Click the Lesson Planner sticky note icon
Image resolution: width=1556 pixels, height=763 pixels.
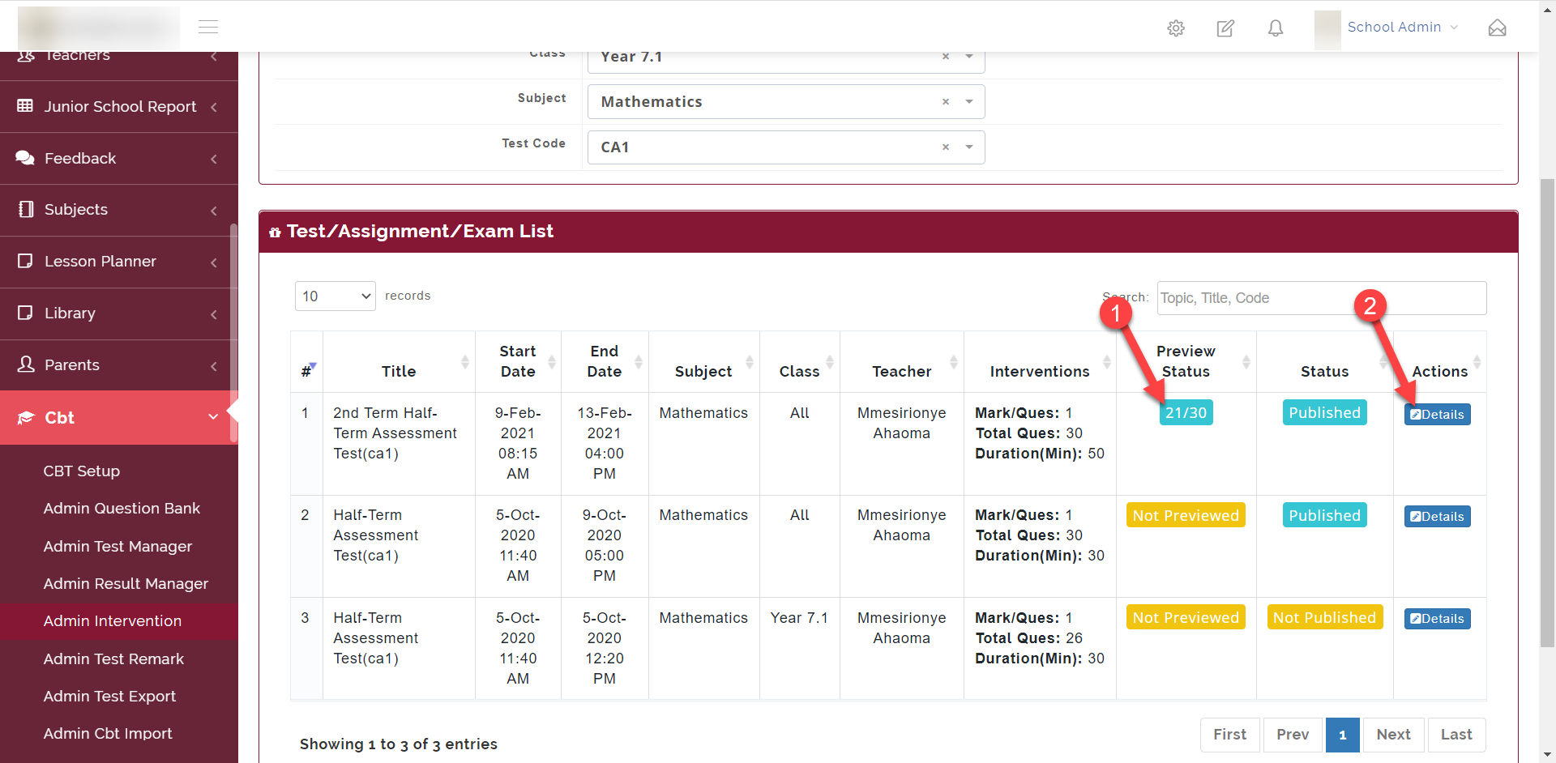pyautogui.click(x=25, y=261)
